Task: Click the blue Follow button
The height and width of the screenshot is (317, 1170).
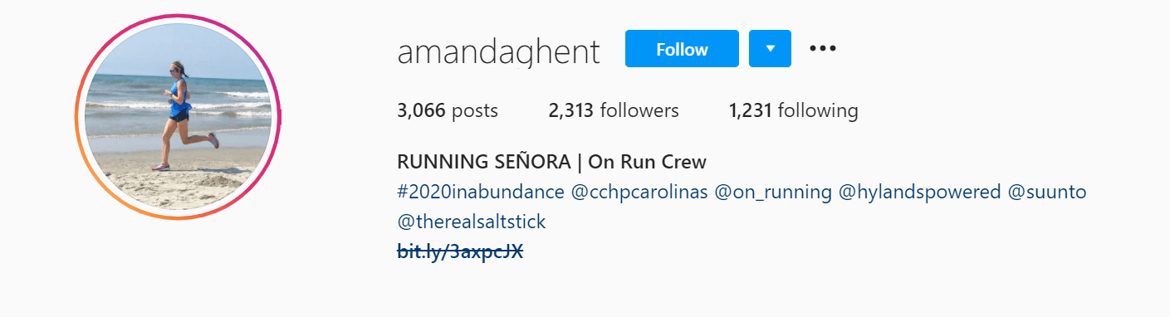Action: pos(682,48)
